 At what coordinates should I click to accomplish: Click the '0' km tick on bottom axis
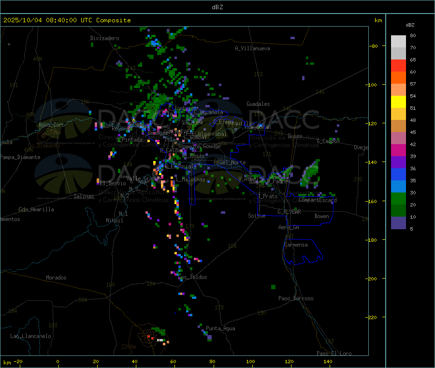(58, 361)
